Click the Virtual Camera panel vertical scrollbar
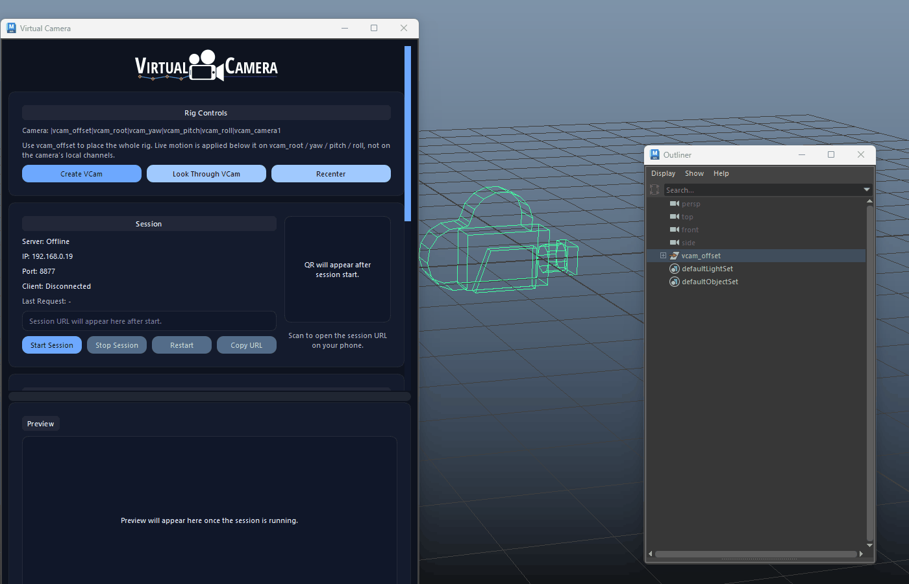Image resolution: width=909 pixels, height=584 pixels. 408,134
